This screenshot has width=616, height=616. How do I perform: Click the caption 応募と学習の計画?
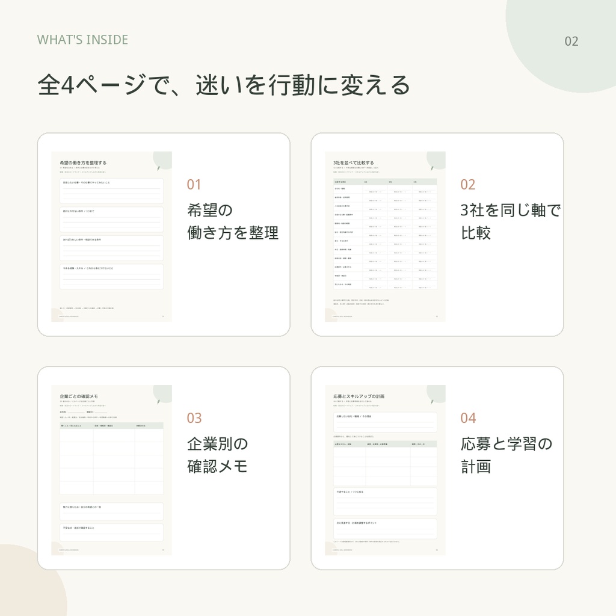[507, 455]
